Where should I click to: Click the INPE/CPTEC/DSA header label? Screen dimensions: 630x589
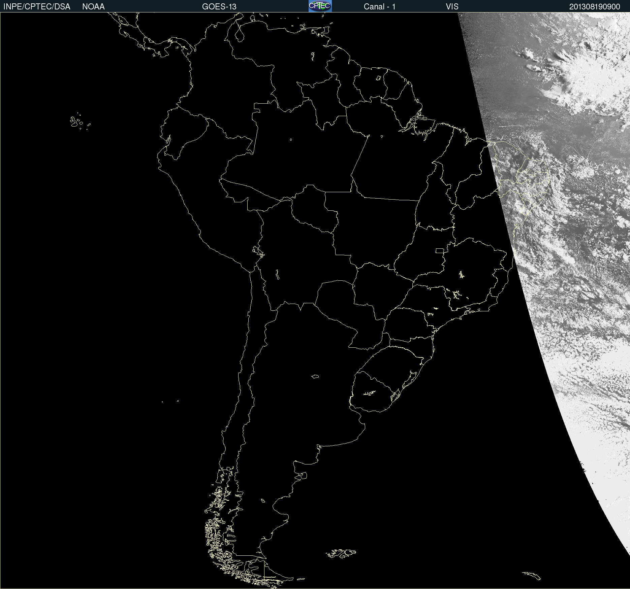point(37,7)
